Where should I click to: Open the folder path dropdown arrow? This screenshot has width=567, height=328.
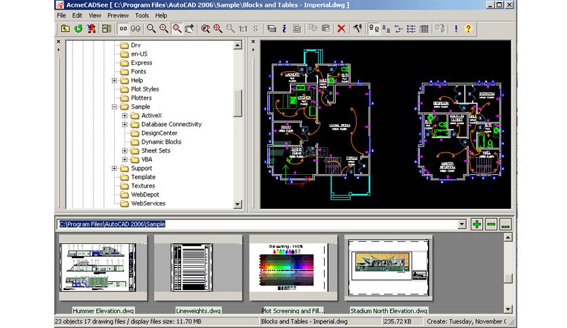[x=462, y=224]
